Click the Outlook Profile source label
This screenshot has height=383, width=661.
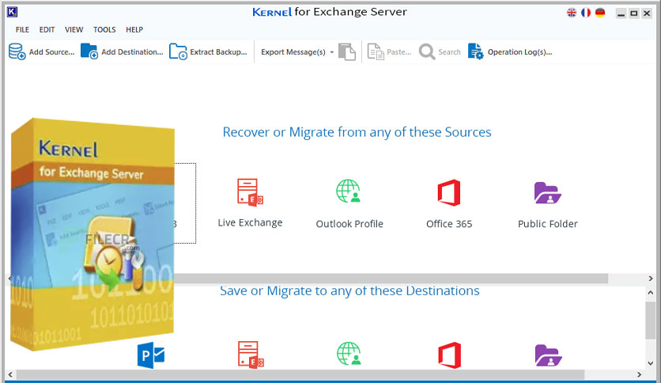click(x=349, y=224)
